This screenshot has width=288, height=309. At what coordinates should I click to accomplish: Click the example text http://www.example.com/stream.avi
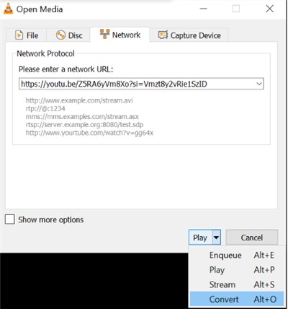[x=79, y=100]
